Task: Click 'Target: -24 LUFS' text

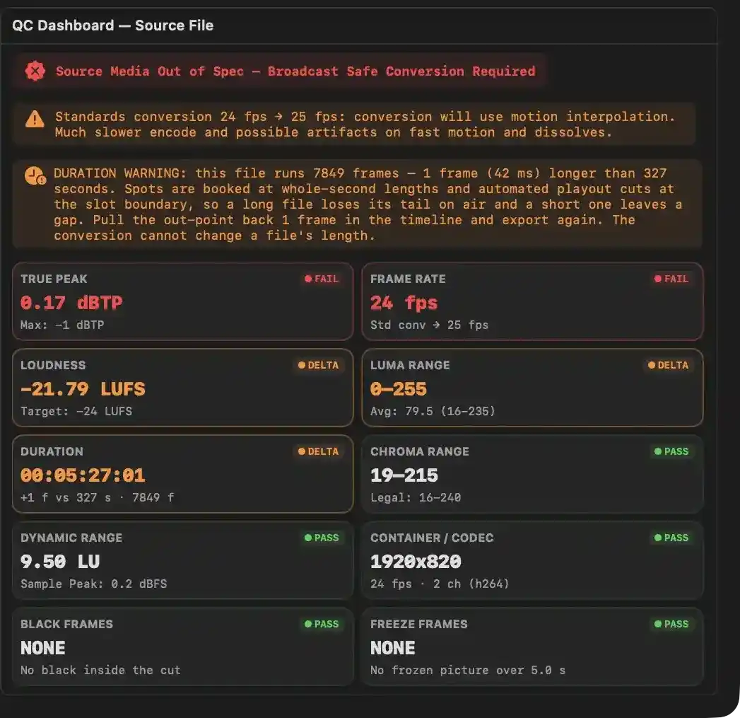Action: (76, 412)
